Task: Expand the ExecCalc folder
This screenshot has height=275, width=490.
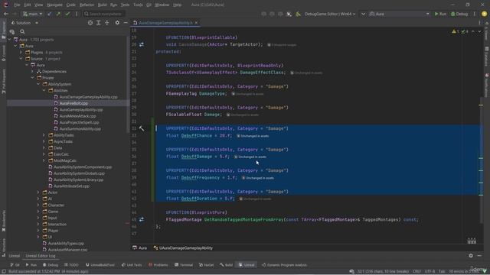Action: point(44,154)
